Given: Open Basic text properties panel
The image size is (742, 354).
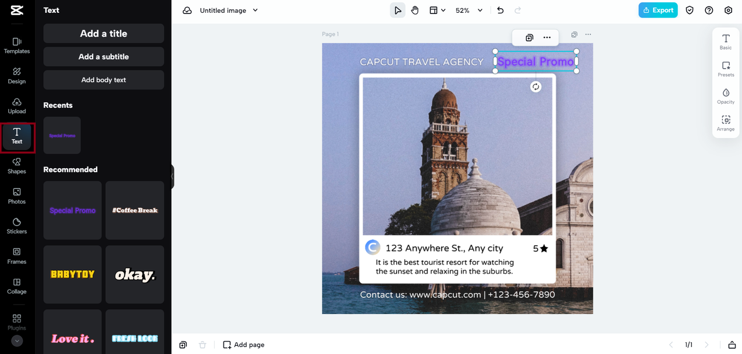Looking at the screenshot, I should click(x=726, y=41).
